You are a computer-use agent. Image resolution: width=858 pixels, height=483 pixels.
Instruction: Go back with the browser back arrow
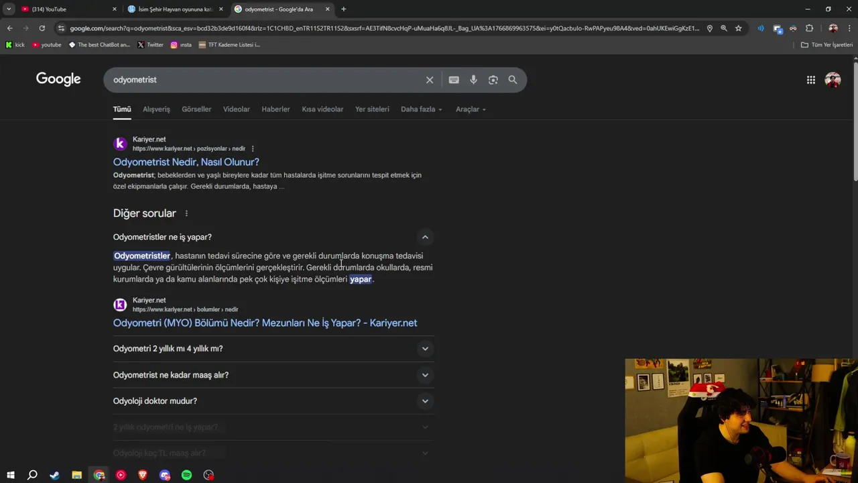[x=9, y=28]
